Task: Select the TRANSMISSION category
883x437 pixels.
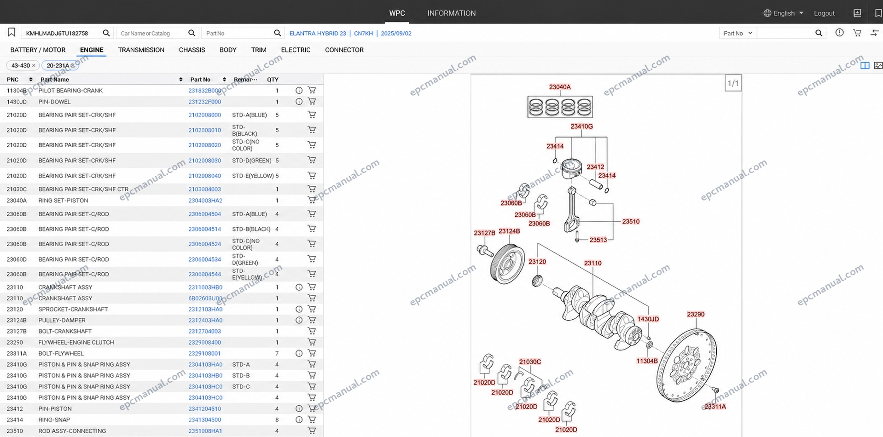Action: pyautogui.click(x=141, y=50)
